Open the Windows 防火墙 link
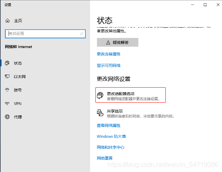222x172 pixels. [x=111, y=136]
